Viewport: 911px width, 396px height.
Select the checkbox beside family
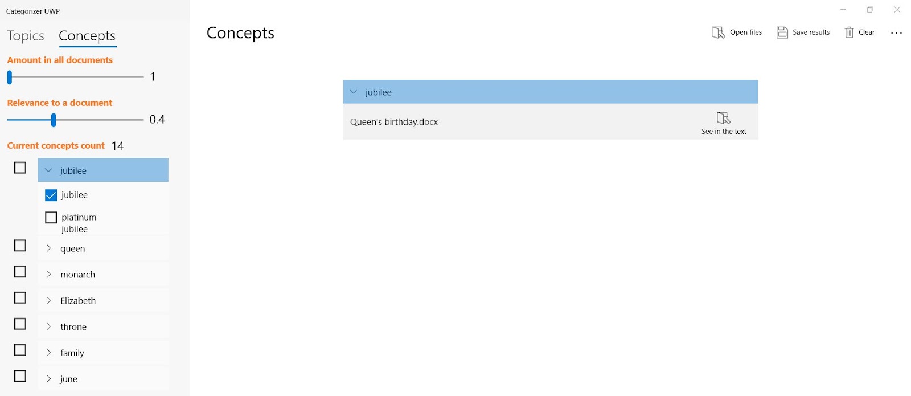pos(20,350)
